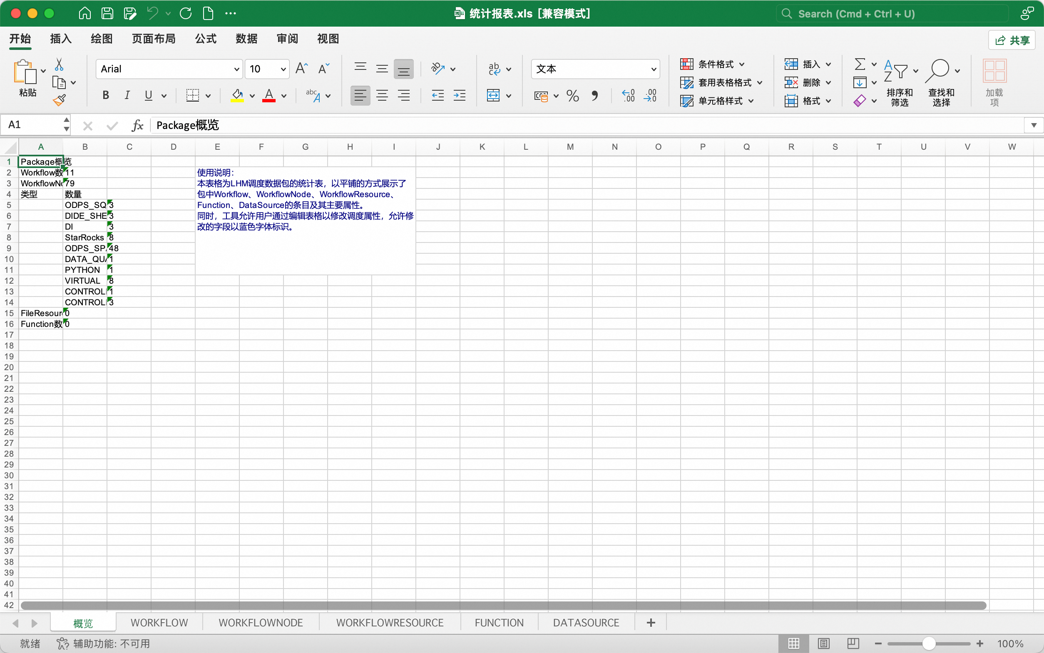Screen dimensions: 1044x653
Task: Decrease decimal places
Action: 650,95
